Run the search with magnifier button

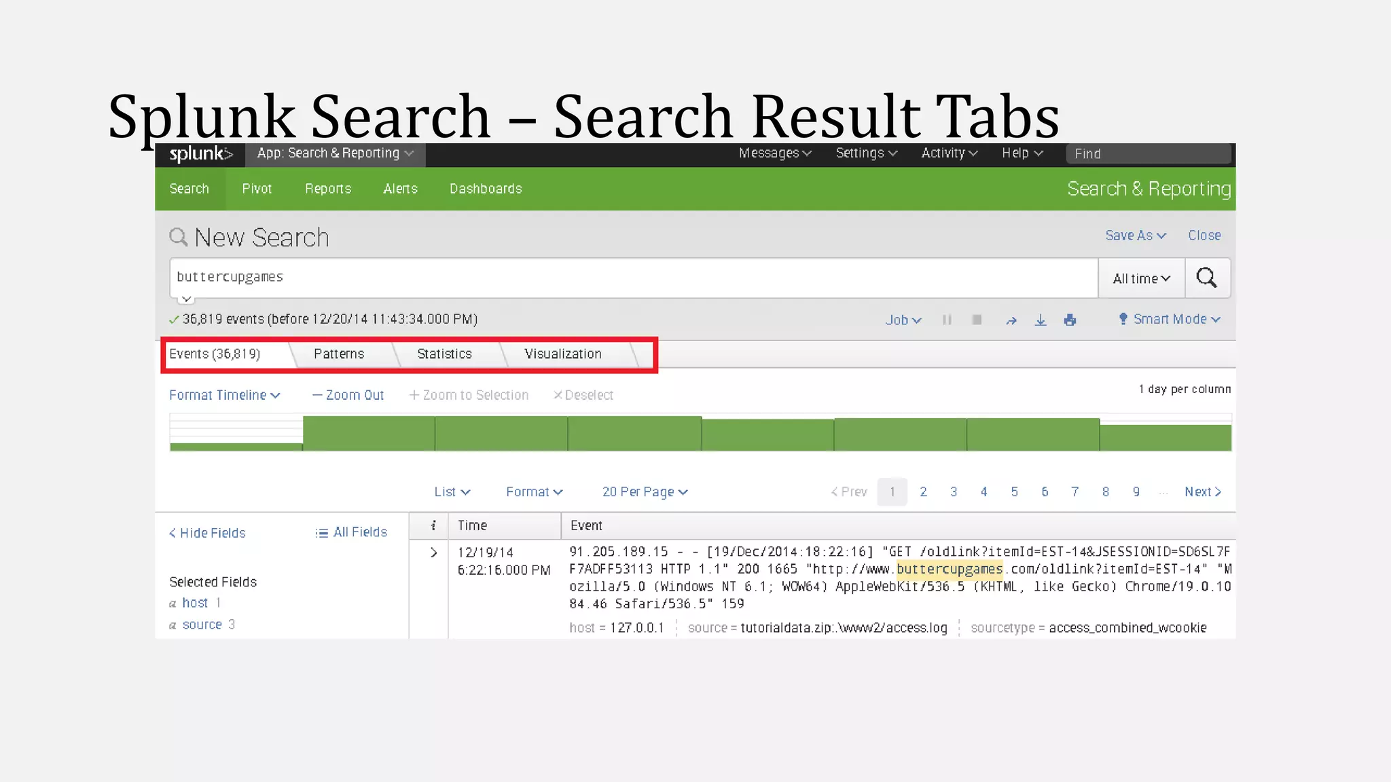click(x=1207, y=278)
